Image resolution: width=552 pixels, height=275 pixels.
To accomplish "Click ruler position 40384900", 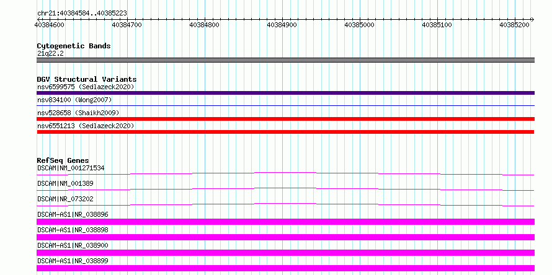I will (282, 25).
